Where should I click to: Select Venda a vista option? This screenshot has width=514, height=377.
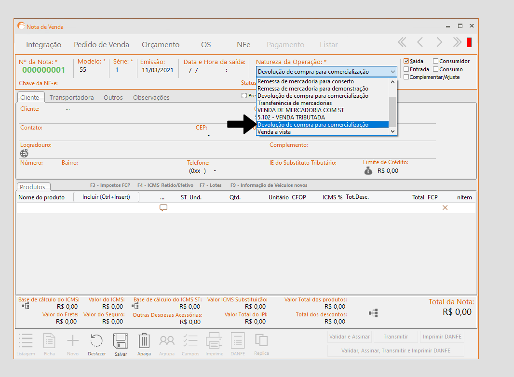click(x=323, y=131)
